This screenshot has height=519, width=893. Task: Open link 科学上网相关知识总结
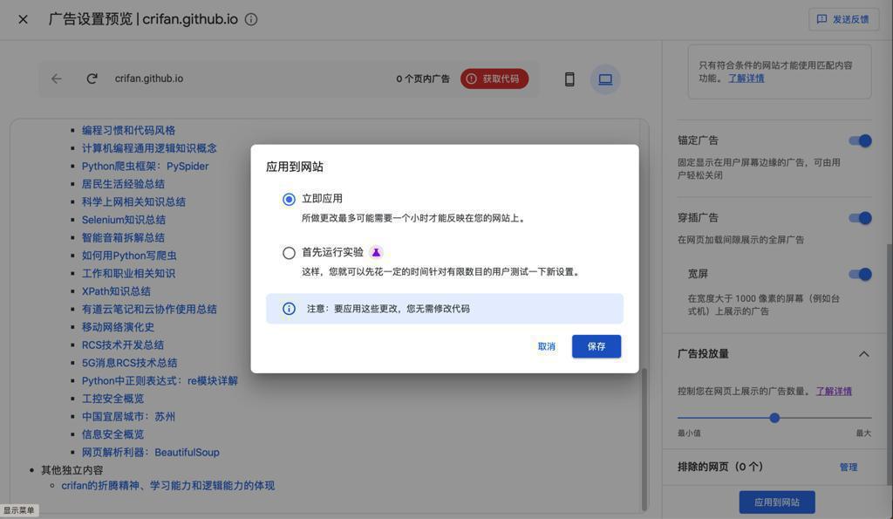click(x=133, y=201)
